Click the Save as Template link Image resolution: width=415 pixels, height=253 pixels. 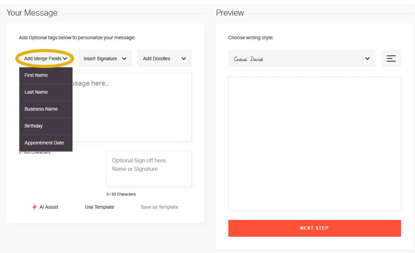[159, 207]
